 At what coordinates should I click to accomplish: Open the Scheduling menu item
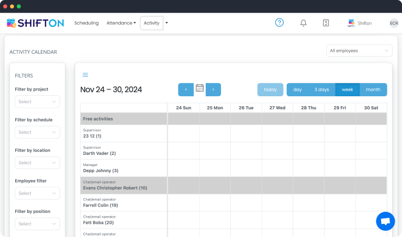86,23
